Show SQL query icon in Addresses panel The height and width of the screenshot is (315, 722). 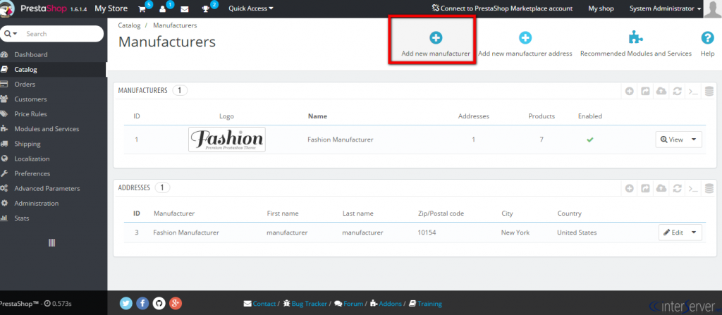pos(693,188)
